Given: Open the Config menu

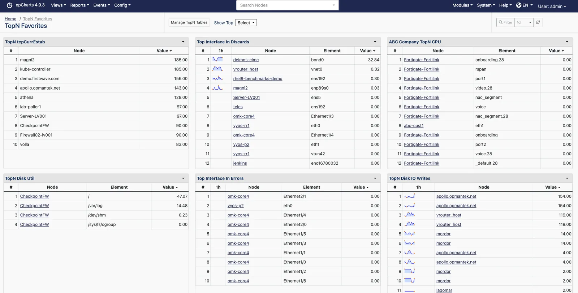Looking at the screenshot, I should click(122, 5).
